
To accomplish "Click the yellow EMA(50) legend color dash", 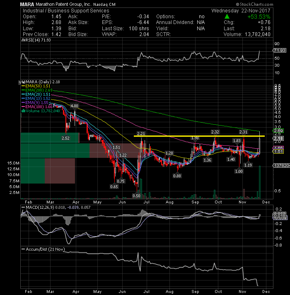I will coord(23,86).
